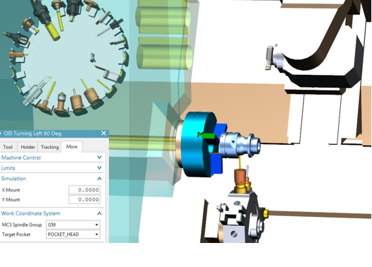Close the OD Turning Left 80 Deg. dialog
The height and width of the screenshot is (267, 372).
pyautogui.click(x=104, y=133)
